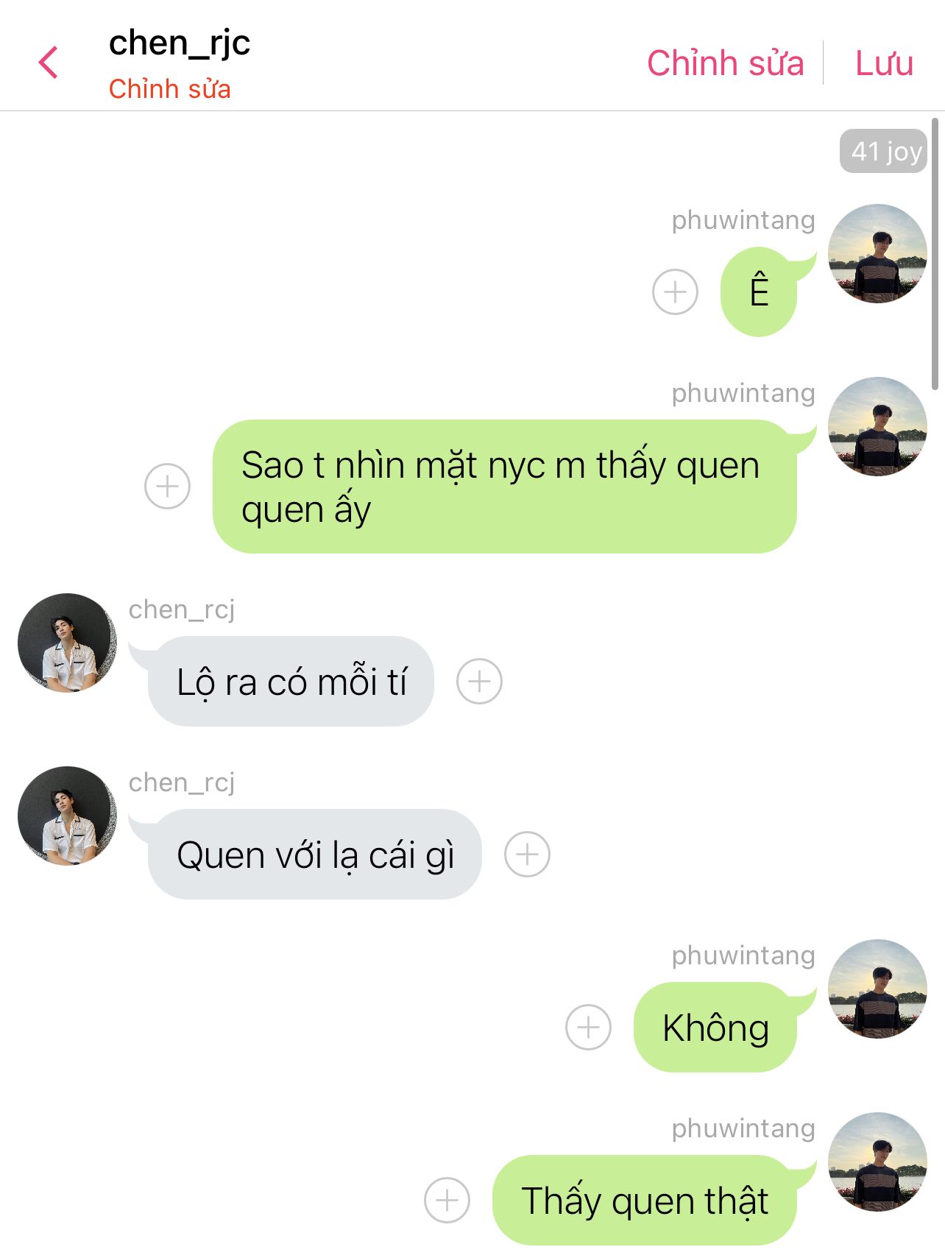Tap phuwintang avatar next to "Ê"
The image size is (945, 1258).
tap(877, 253)
